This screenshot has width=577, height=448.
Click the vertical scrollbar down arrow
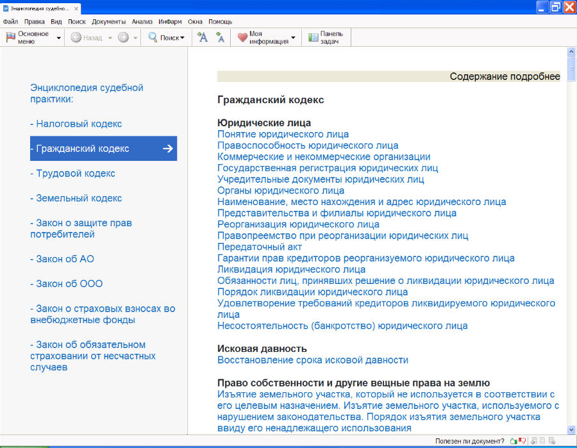click(571, 429)
